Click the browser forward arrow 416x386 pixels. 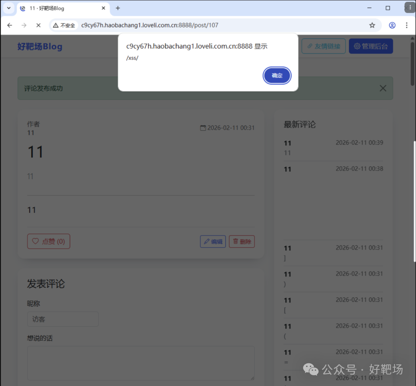pos(24,25)
